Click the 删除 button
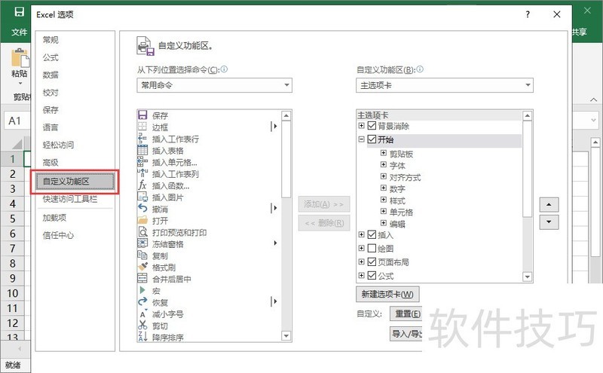603x373 pixels. point(324,222)
